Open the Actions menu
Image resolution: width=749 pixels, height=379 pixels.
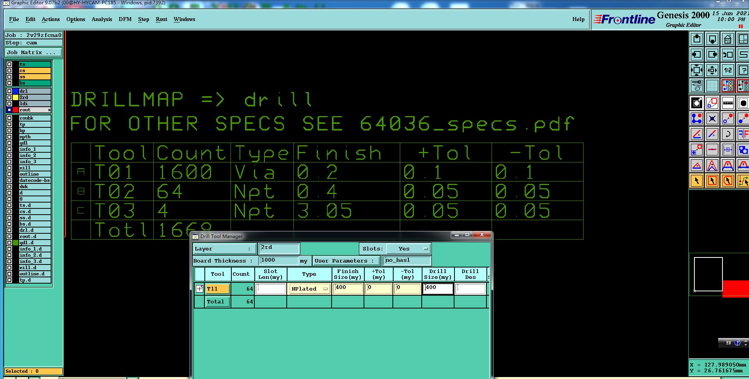pos(51,19)
